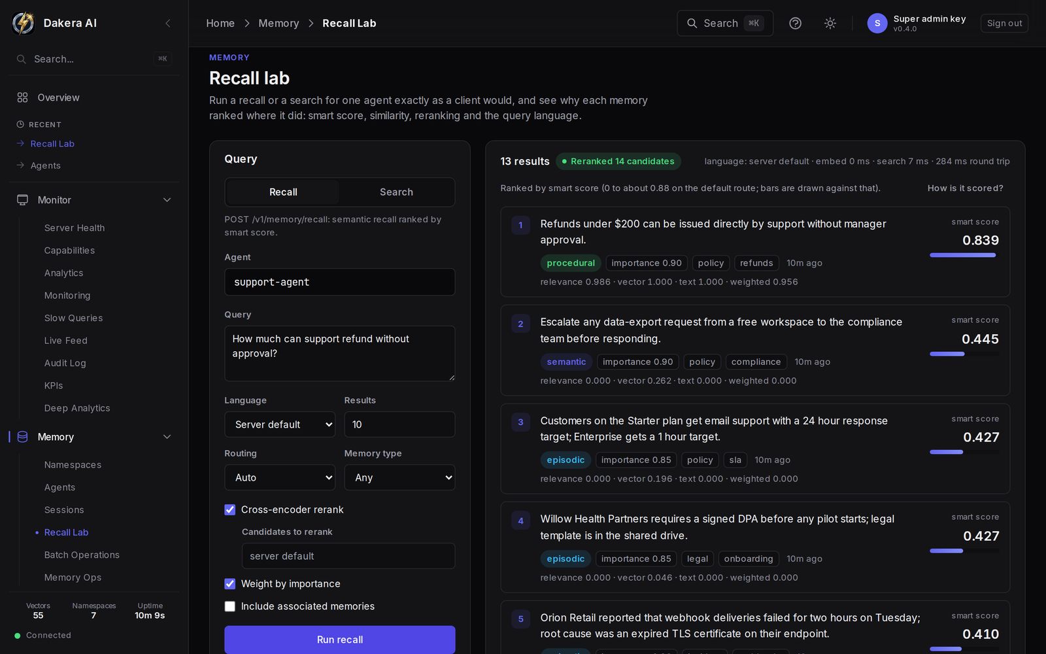Open the Memory type Any dropdown
This screenshot has width=1046, height=654.
[399, 477]
